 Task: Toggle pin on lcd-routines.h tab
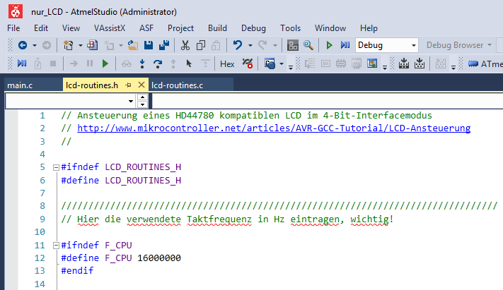[x=128, y=85]
